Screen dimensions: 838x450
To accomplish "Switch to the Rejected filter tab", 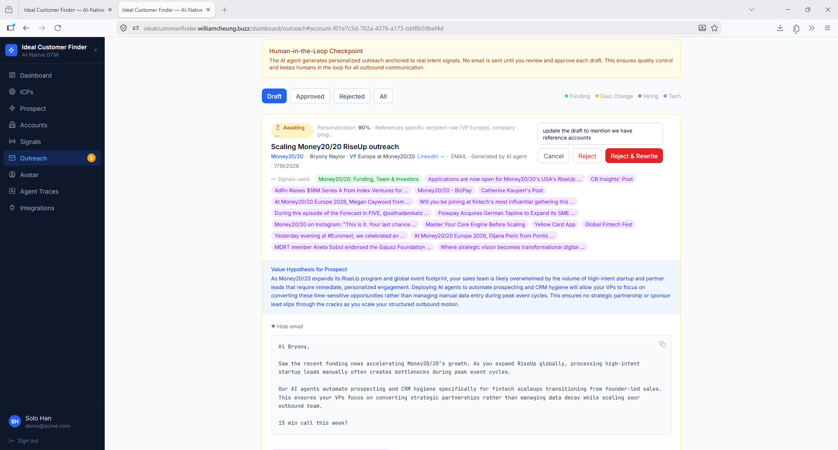I will pos(352,96).
